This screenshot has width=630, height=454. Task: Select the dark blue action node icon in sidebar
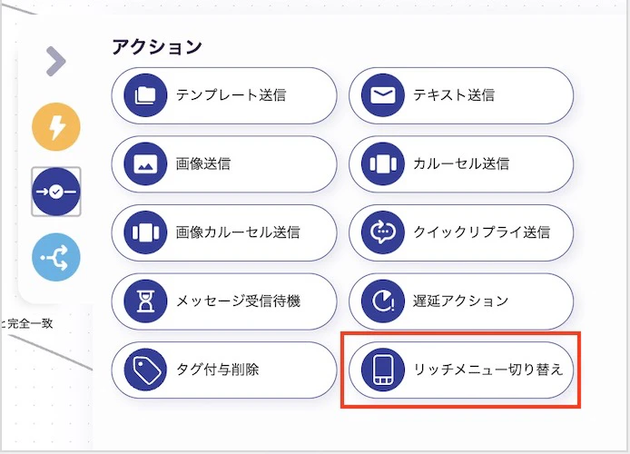click(x=56, y=192)
